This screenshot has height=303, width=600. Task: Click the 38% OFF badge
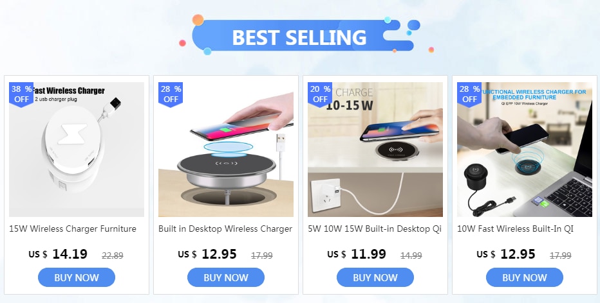coord(21,94)
